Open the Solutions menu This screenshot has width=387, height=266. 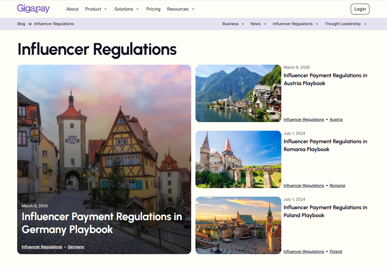click(x=123, y=9)
